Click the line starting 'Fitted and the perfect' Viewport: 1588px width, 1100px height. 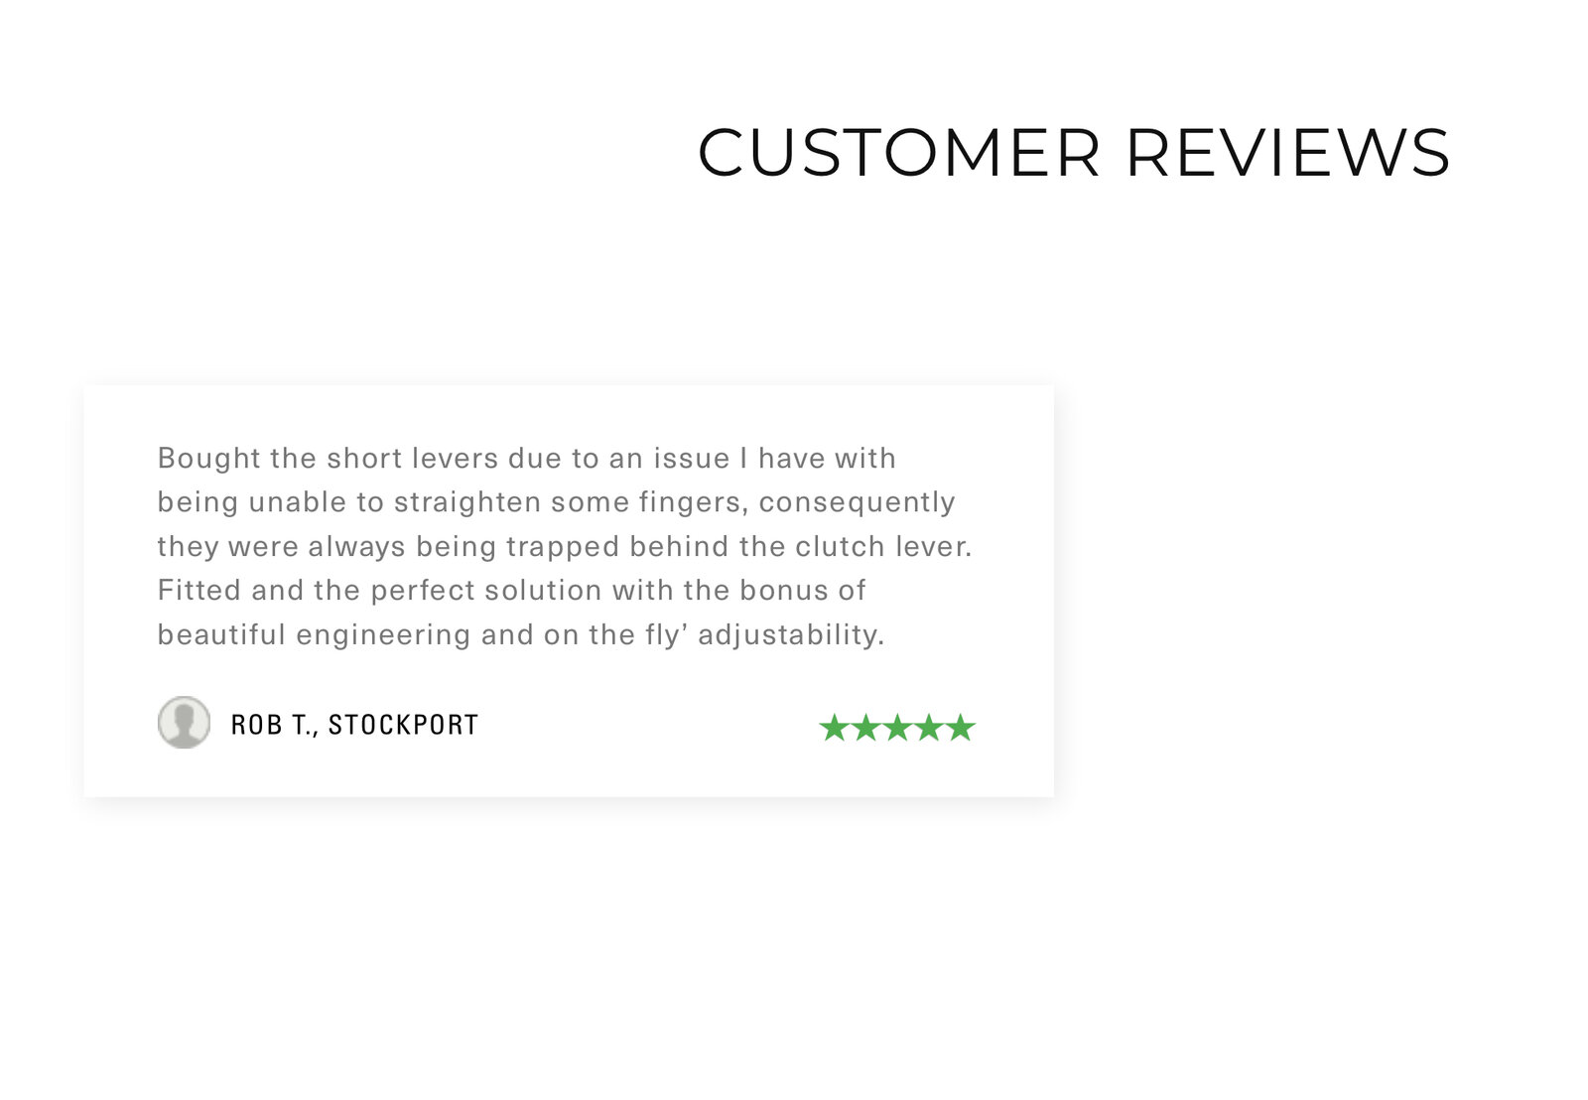click(x=511, y=590)
